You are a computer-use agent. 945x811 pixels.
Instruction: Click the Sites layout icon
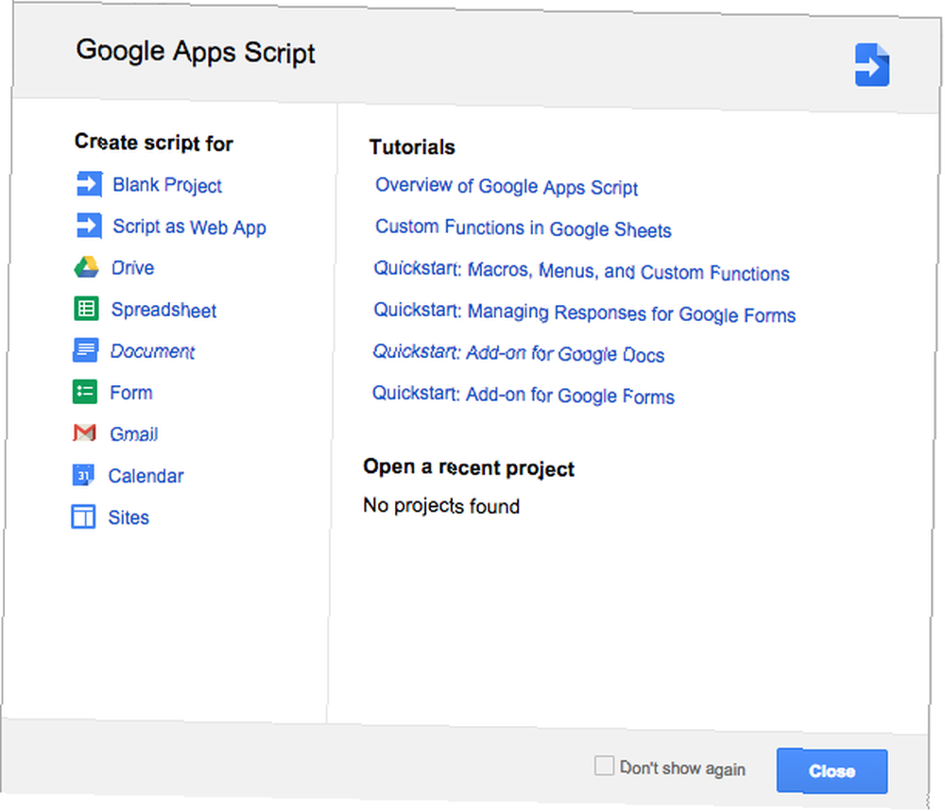point(83,516)
